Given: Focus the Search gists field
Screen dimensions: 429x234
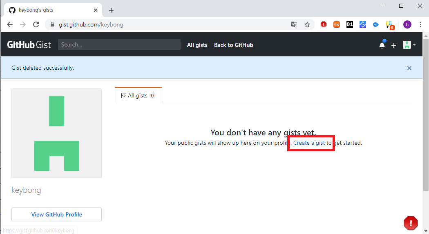Looking at the screenshot, I should (x=119, y=44).
